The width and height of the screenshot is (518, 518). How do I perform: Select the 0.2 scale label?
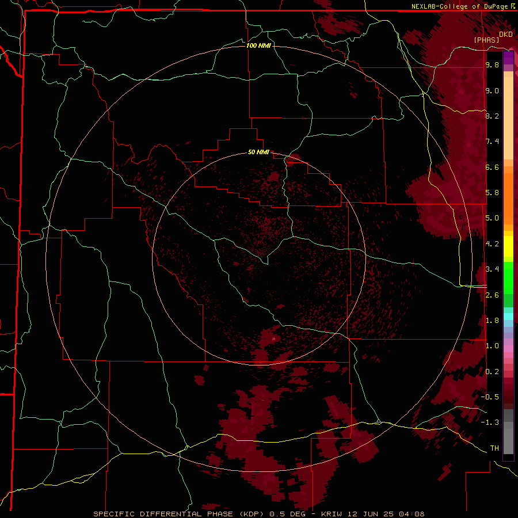tap(492, 372)
